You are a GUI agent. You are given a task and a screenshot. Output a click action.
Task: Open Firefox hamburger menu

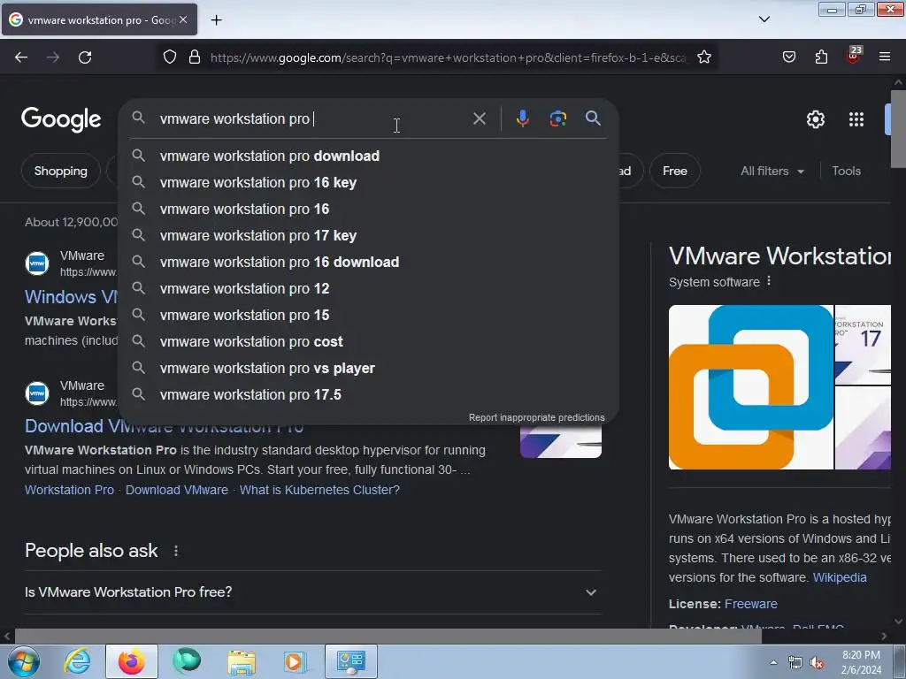885,57
